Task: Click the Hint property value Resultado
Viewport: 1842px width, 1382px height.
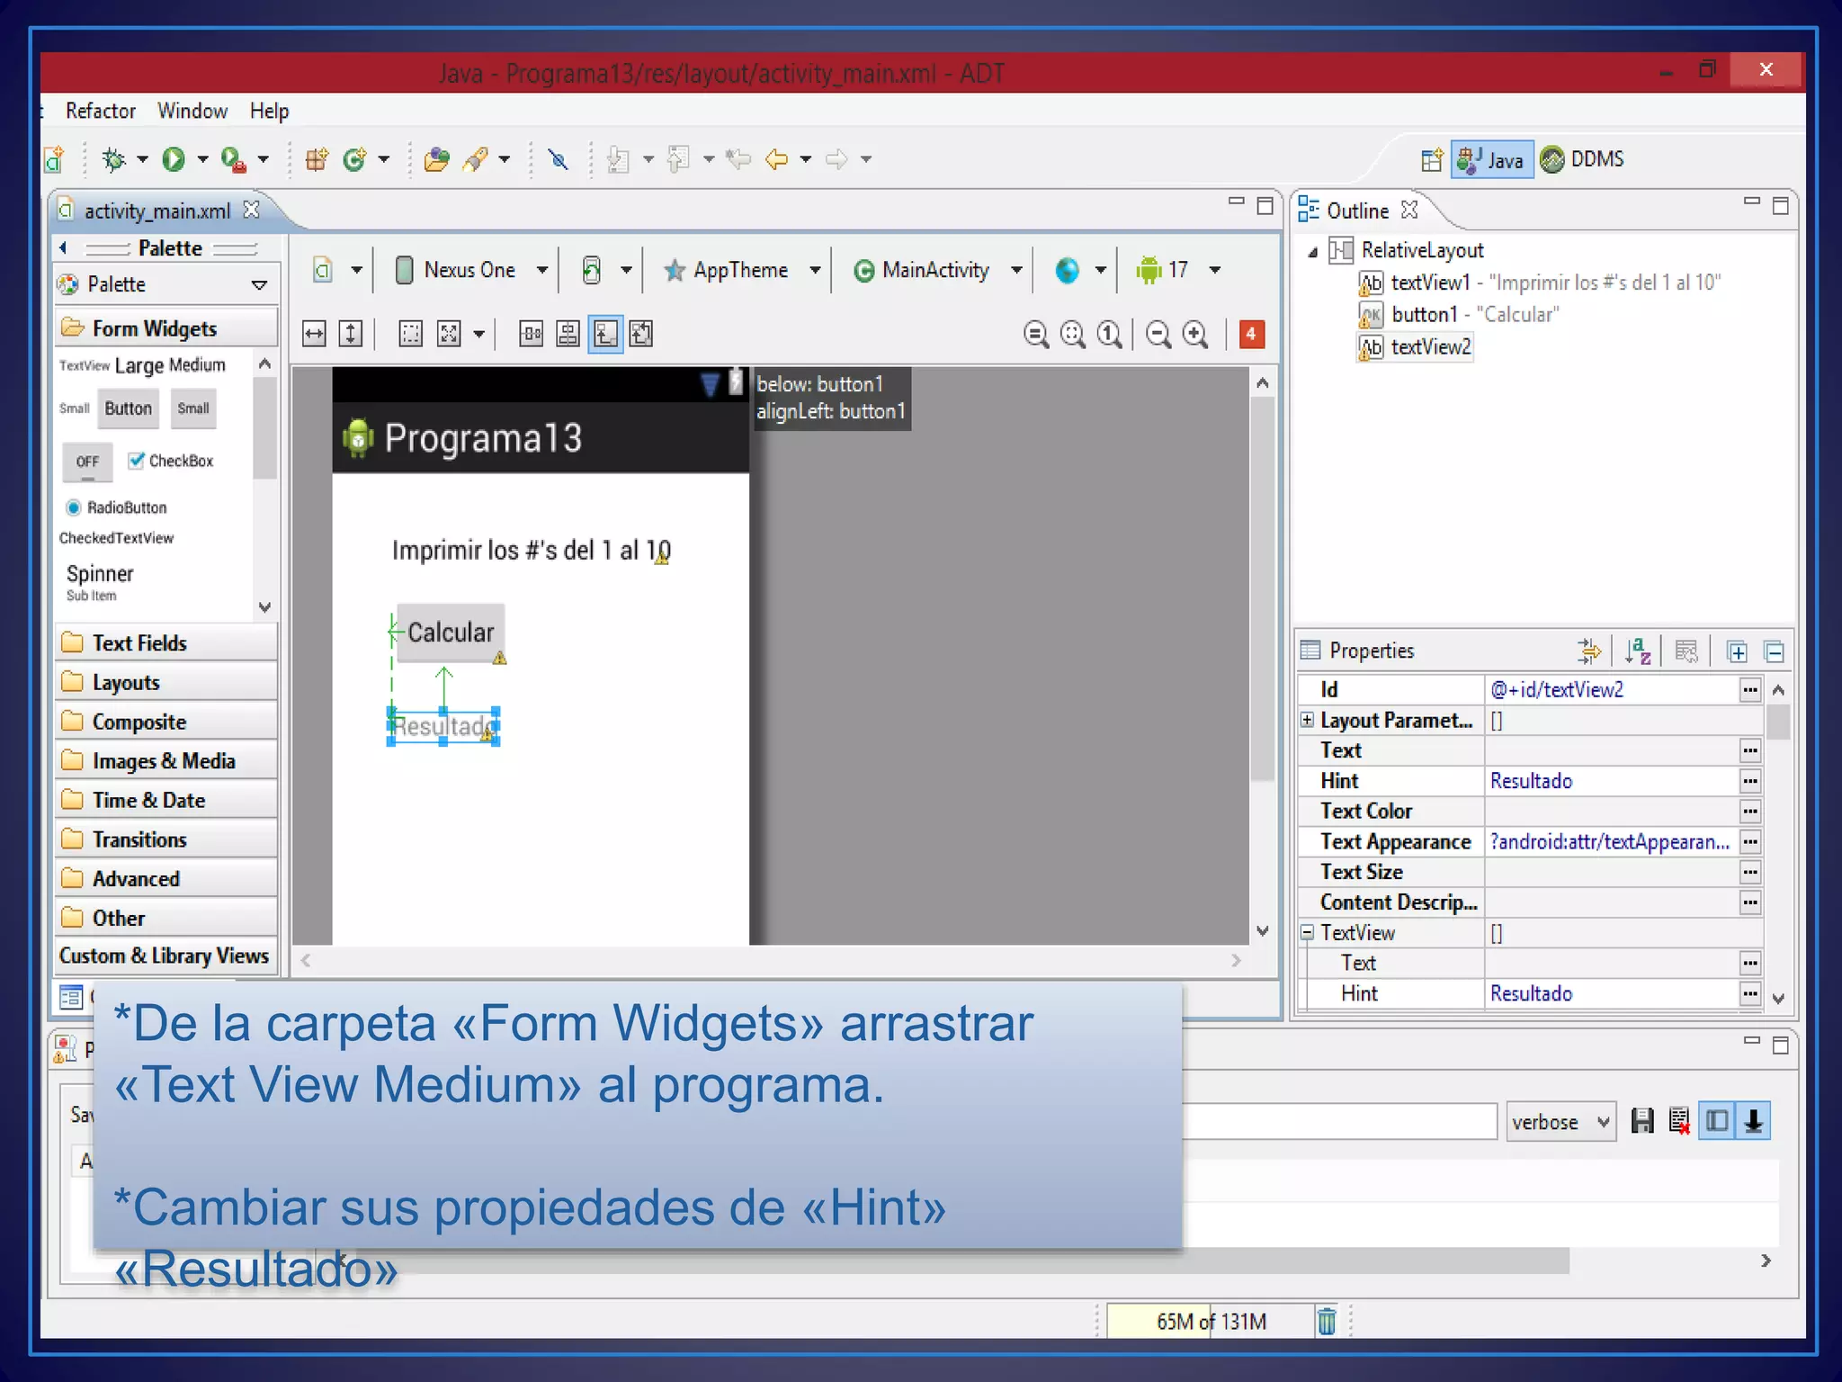Action: click(1612, 781)
